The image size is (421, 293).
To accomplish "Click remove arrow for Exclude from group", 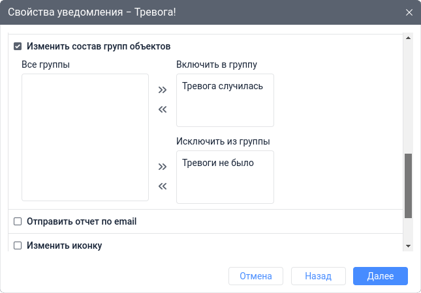I will coord(163,186).
